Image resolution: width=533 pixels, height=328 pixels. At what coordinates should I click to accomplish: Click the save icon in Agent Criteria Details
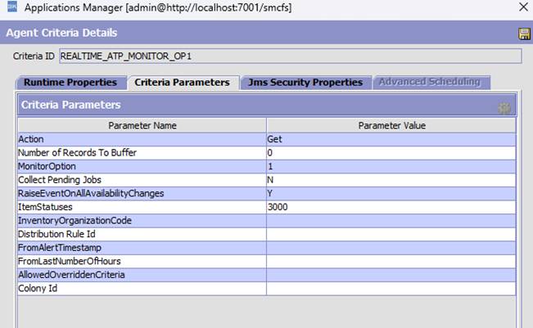[x=523, y=34]
